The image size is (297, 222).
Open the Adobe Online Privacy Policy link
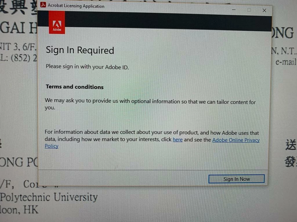click(x=152, y=143)
